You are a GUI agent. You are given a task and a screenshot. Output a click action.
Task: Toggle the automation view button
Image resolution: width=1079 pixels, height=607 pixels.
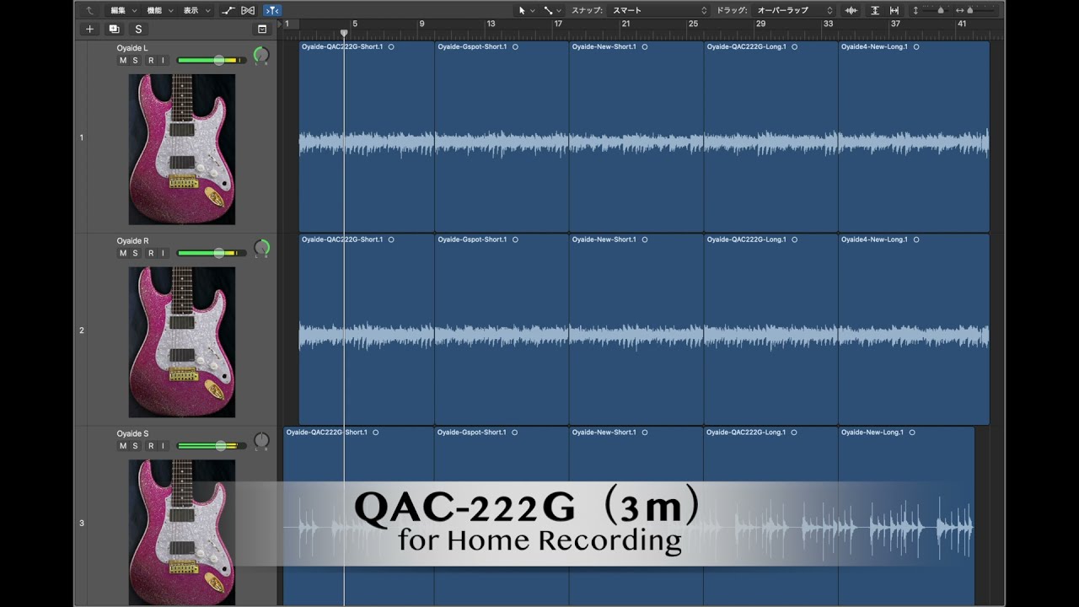228,10
